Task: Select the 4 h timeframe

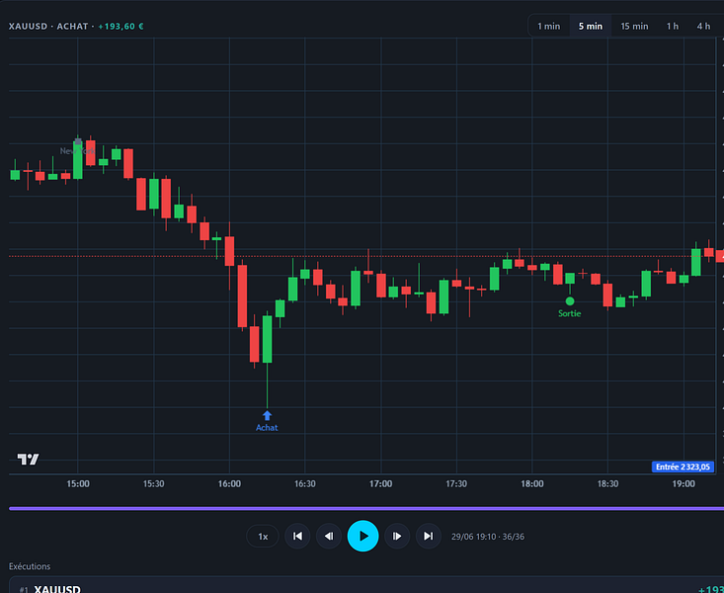Action: [x=703, y=27]
